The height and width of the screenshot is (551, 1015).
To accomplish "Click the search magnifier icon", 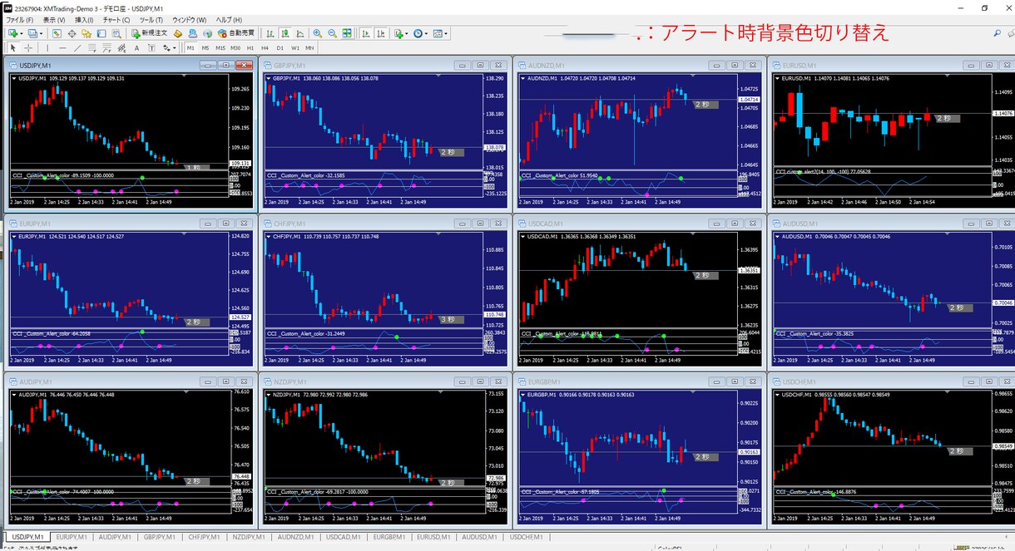I will [997, 34].
